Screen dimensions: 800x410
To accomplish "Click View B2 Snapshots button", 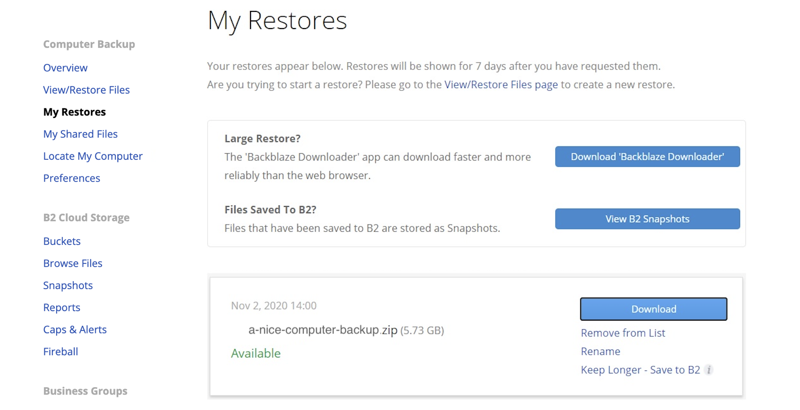I will click(647, 219).
